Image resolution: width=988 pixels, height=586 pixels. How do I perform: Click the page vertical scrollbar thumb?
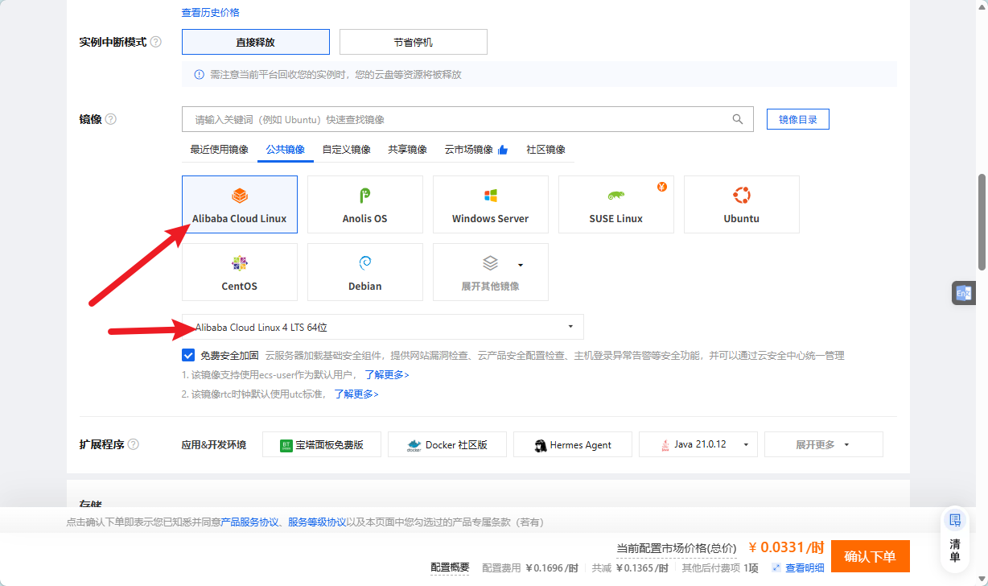click(x=982, y=221)
